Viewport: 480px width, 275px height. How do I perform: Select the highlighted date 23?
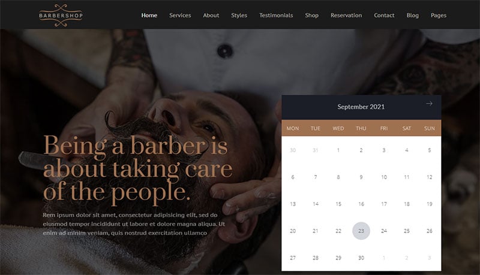pyautogui.click(x=361, y=231)
